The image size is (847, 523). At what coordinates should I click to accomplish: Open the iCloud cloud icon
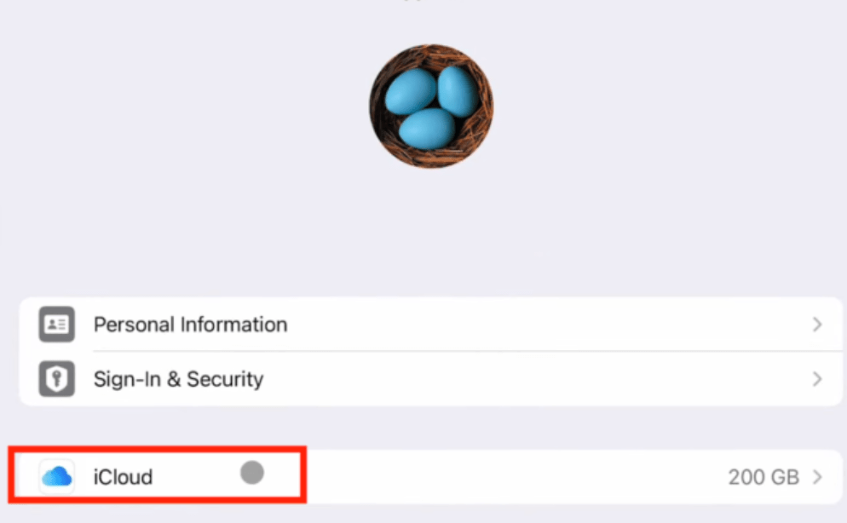tap(57, 477)
